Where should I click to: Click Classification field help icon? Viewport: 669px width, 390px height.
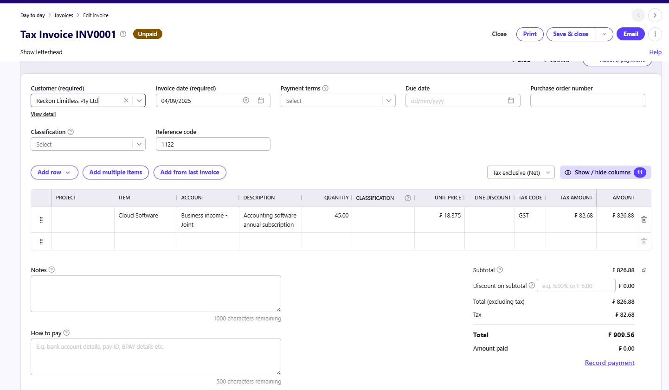tap(71, 132)
